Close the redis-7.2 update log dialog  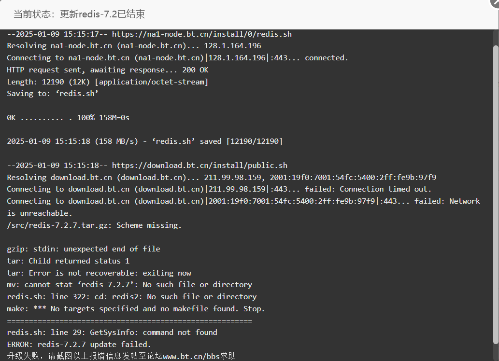(495, 2)
